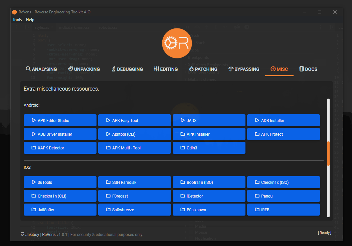The height and width of the screenshot is (246, 352).
Task: Open Pangu folder
Action: (284, 196)
